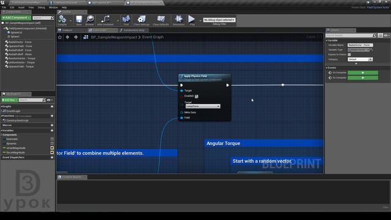
Task: Click the Save toolbar icon
Action: pyautogui.click(x=79, y=20)
